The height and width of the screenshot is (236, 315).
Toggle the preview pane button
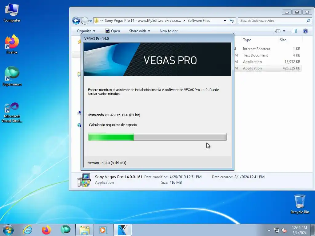tap(294, 31)
